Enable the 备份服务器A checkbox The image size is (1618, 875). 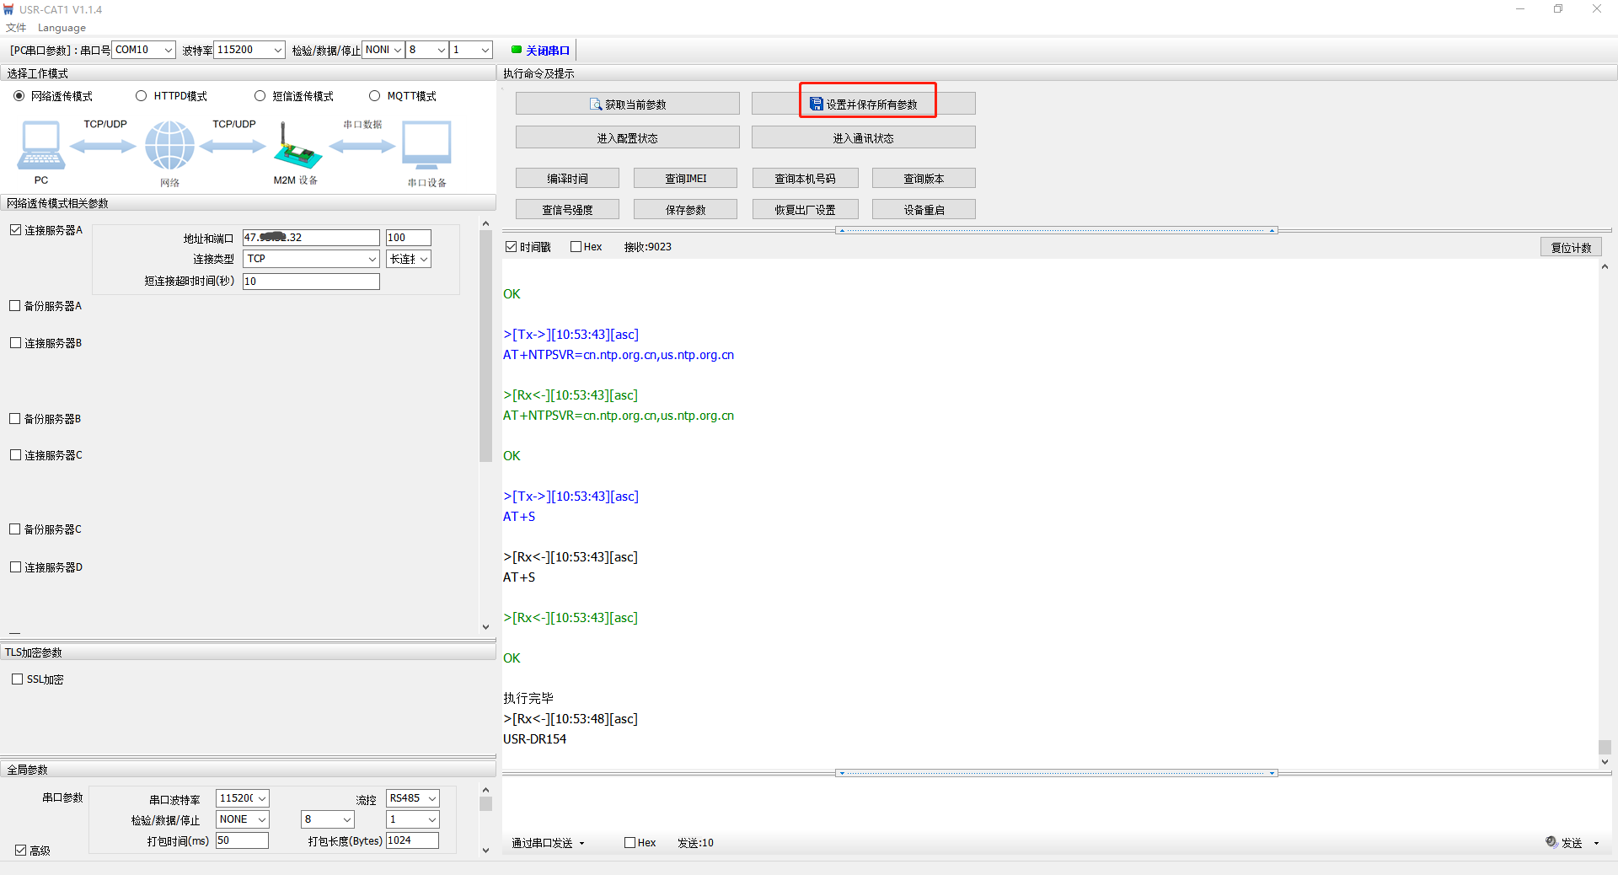click(15, 306)
